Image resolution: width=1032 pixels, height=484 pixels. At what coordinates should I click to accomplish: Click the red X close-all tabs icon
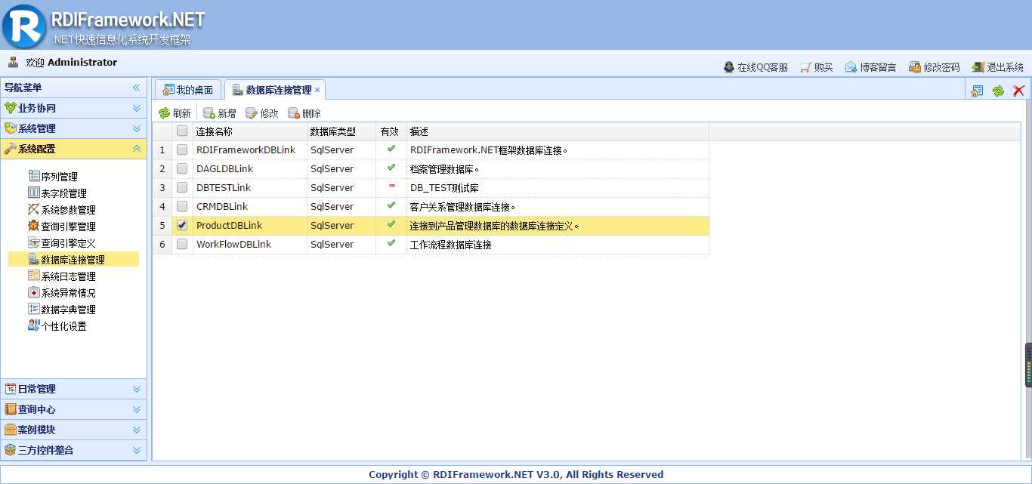1018,91
